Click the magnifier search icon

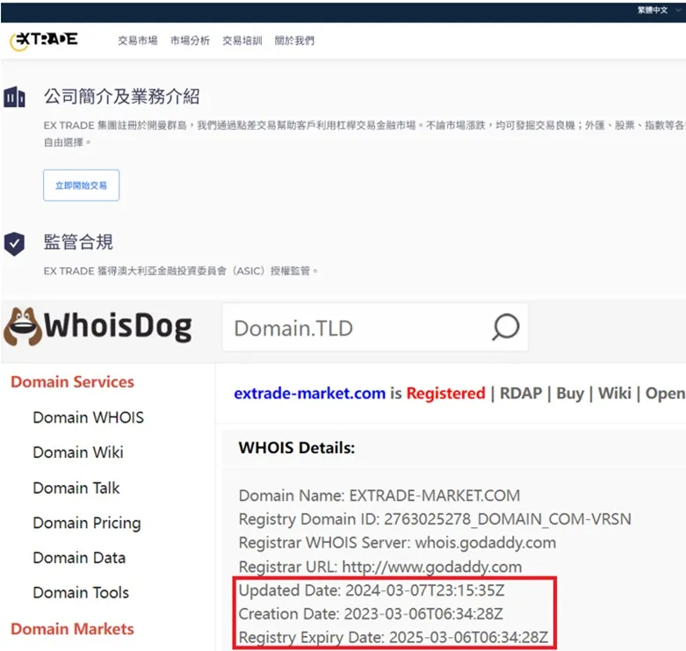click(x=506, y=327)
